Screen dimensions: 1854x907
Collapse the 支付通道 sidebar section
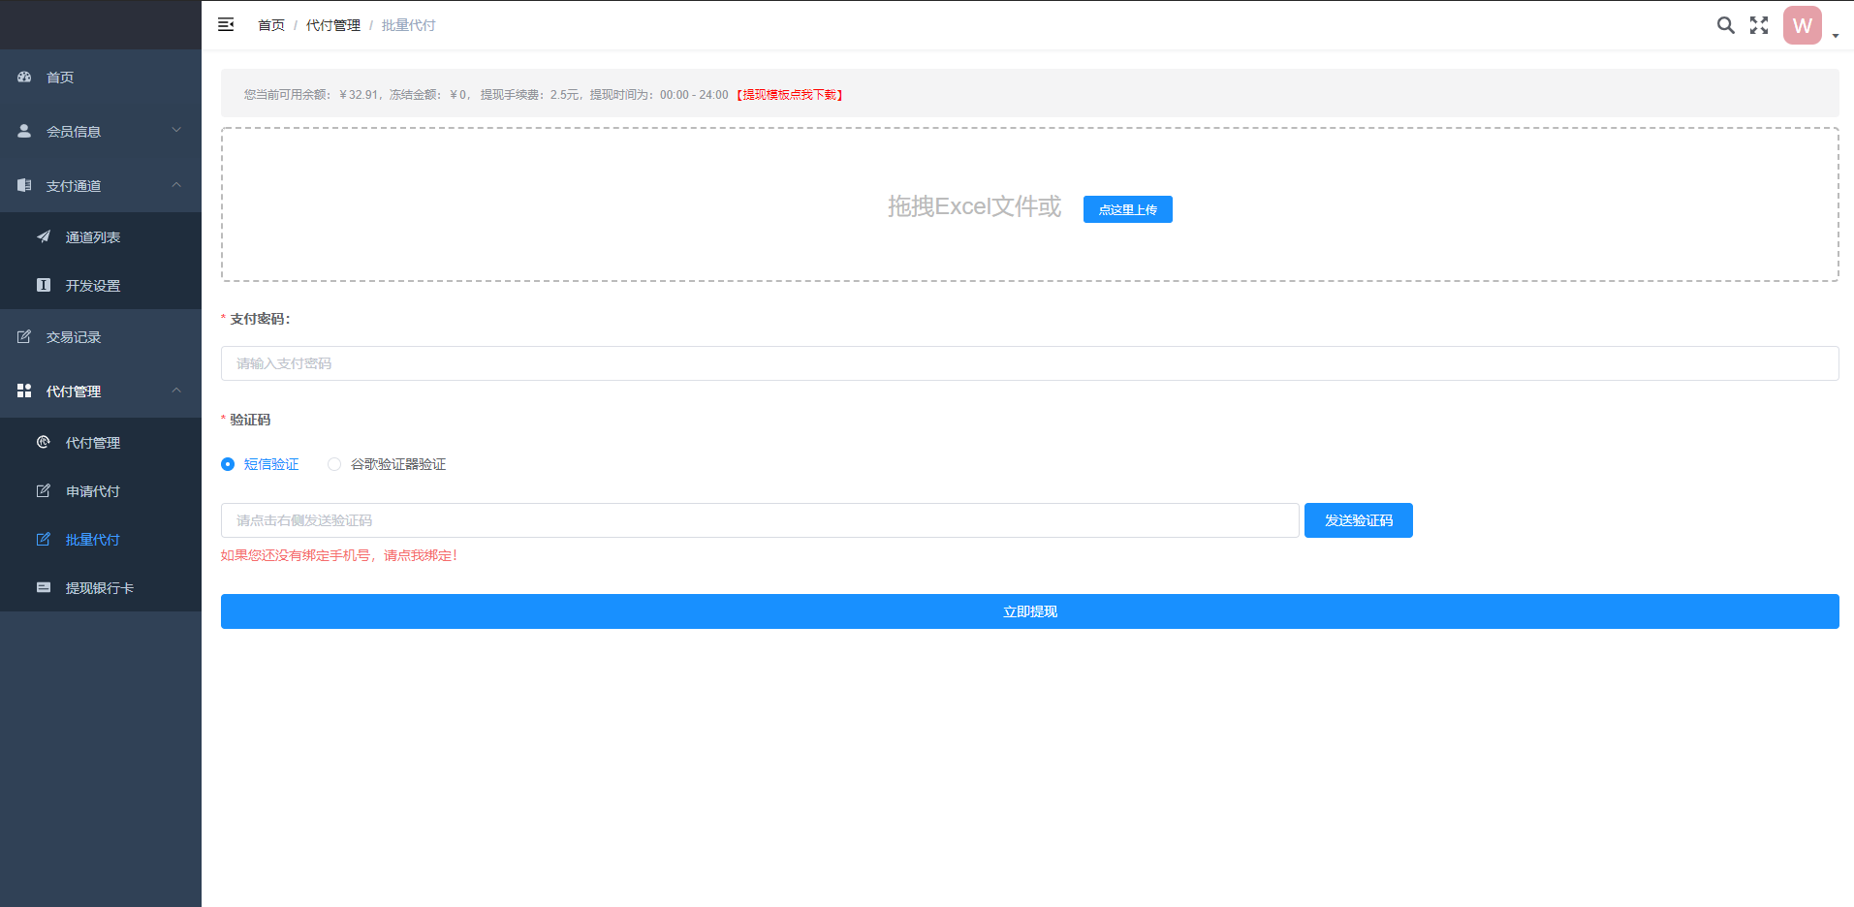coord(100,185)
